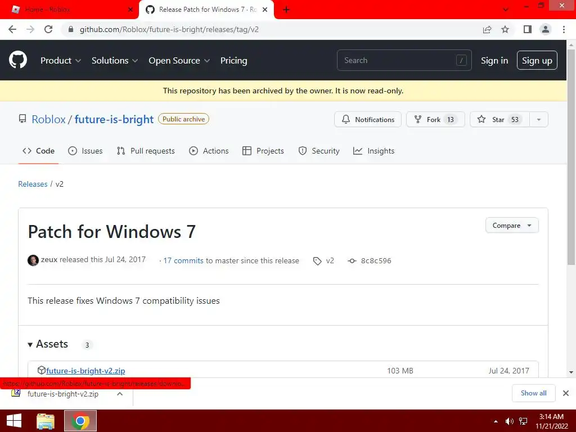576x432 pixels.
Task: Click the browser forward arrow
Action: [x=30, y=29]
